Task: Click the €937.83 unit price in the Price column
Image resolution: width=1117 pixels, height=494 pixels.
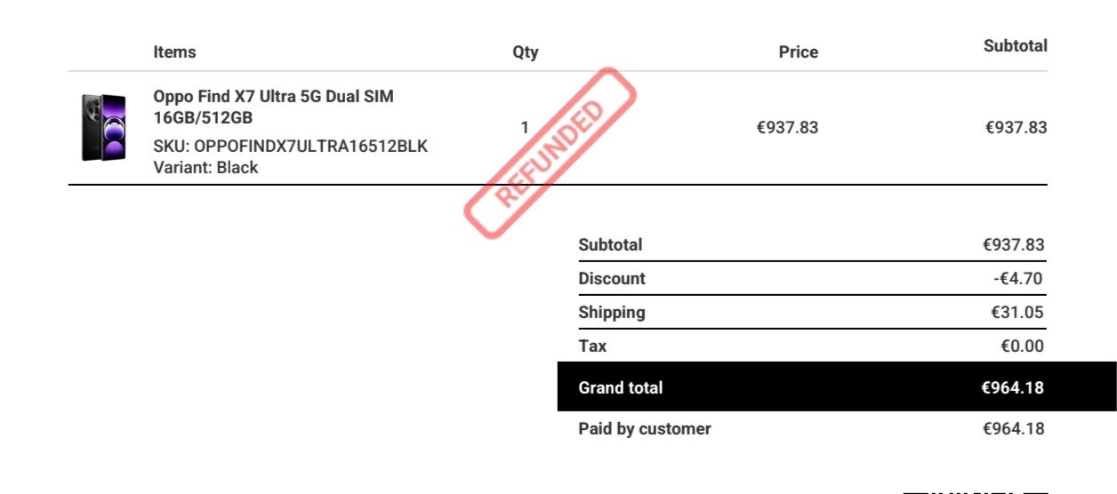Action: (787, 128)
